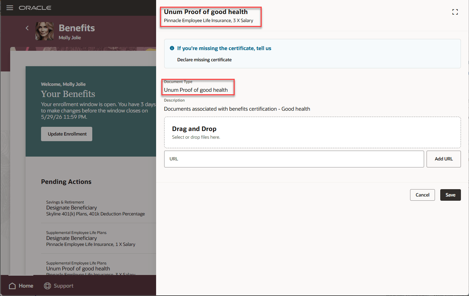Open Support from the bottom bar
Viewport: 469px width, 296px height.
pos(59,286)
